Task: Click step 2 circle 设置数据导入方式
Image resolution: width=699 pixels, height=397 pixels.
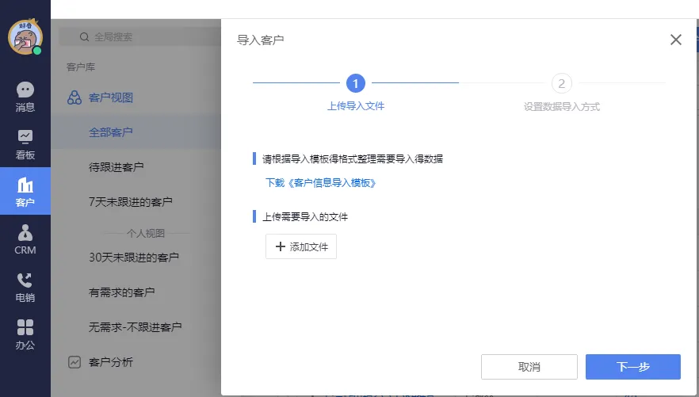Action: pos(562,83)
